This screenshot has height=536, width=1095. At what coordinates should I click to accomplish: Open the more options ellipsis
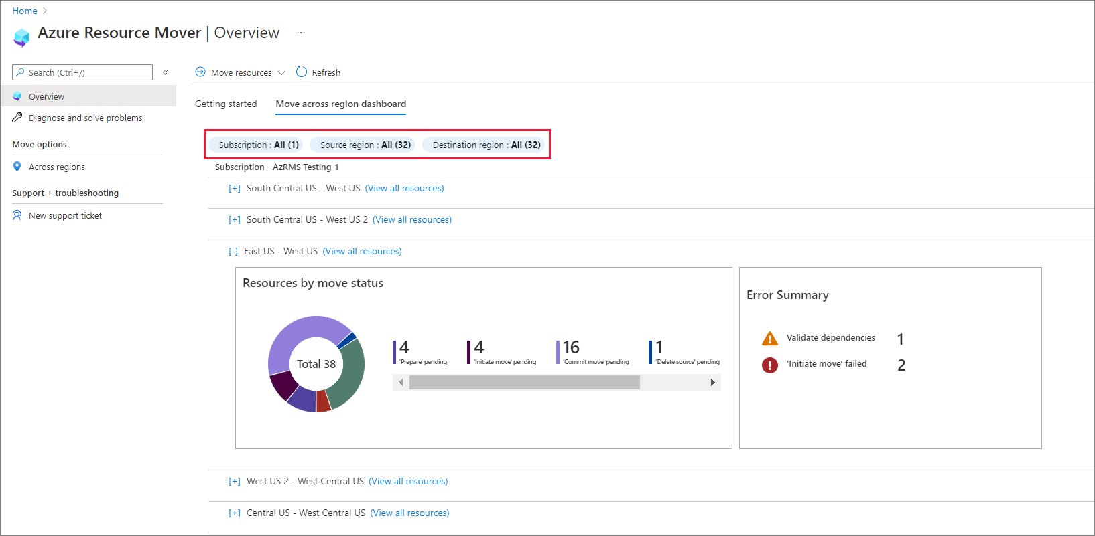coord(301,33)
